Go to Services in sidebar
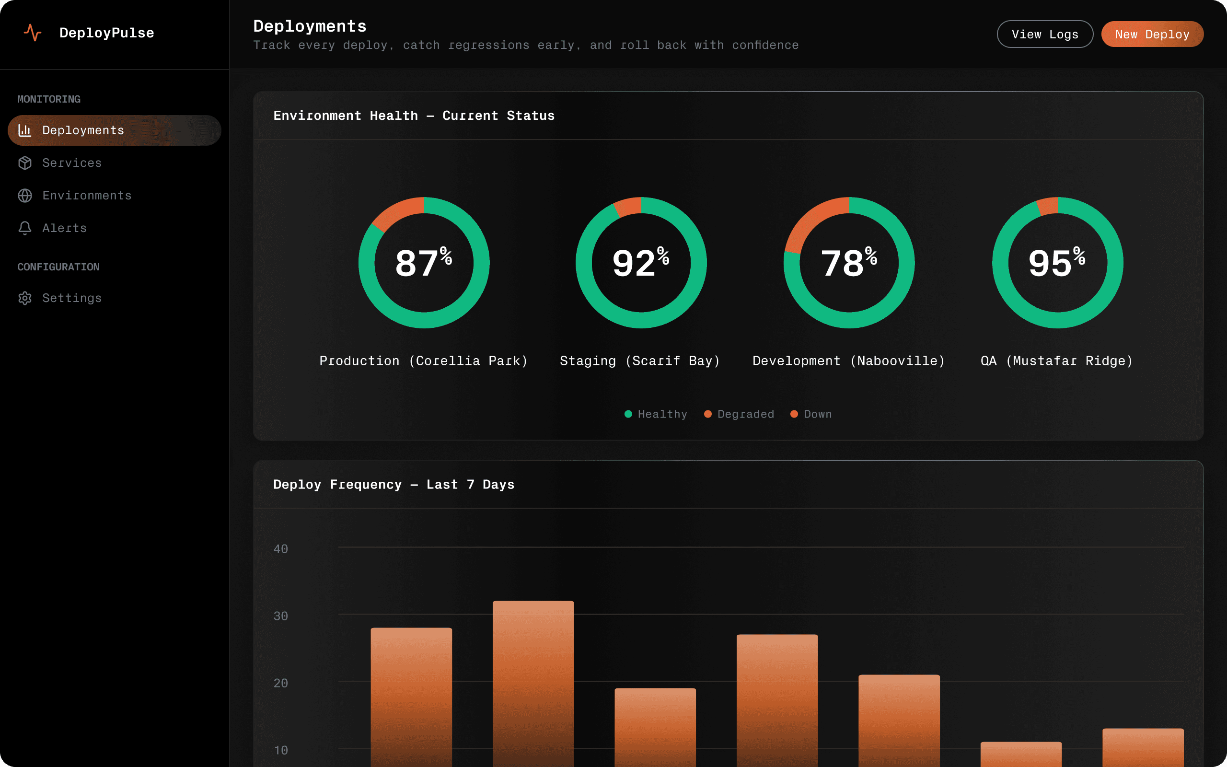This screenshot has width=1227, height=767. [x=115, y=163]
